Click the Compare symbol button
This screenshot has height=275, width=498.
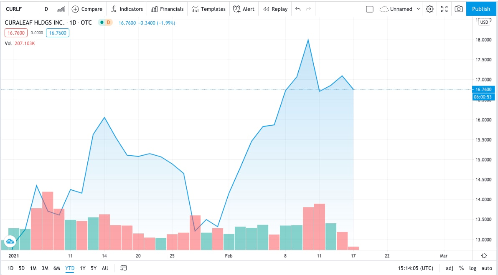87,9
